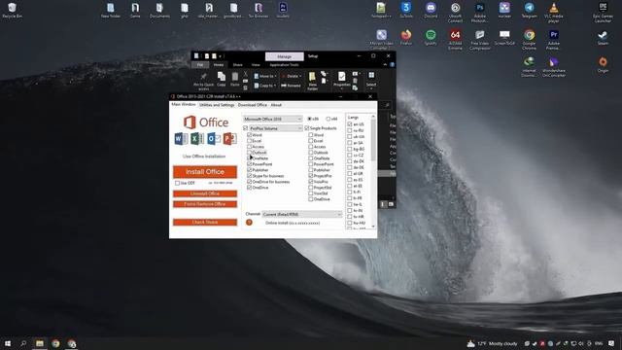Click the Uninstall Office button
The width and height of the screenshot is (622, 350).
(205, 193)
